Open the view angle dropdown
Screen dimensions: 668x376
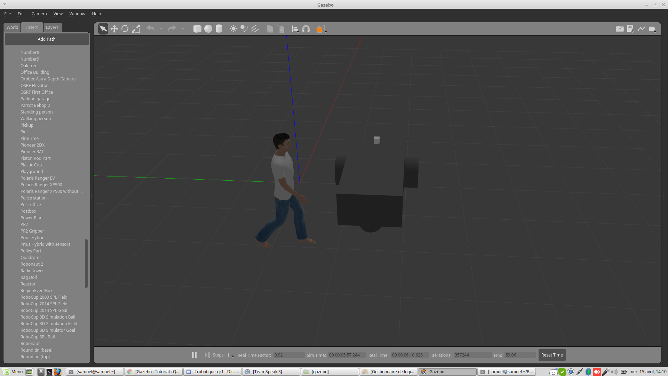click(x=326, y=32)
